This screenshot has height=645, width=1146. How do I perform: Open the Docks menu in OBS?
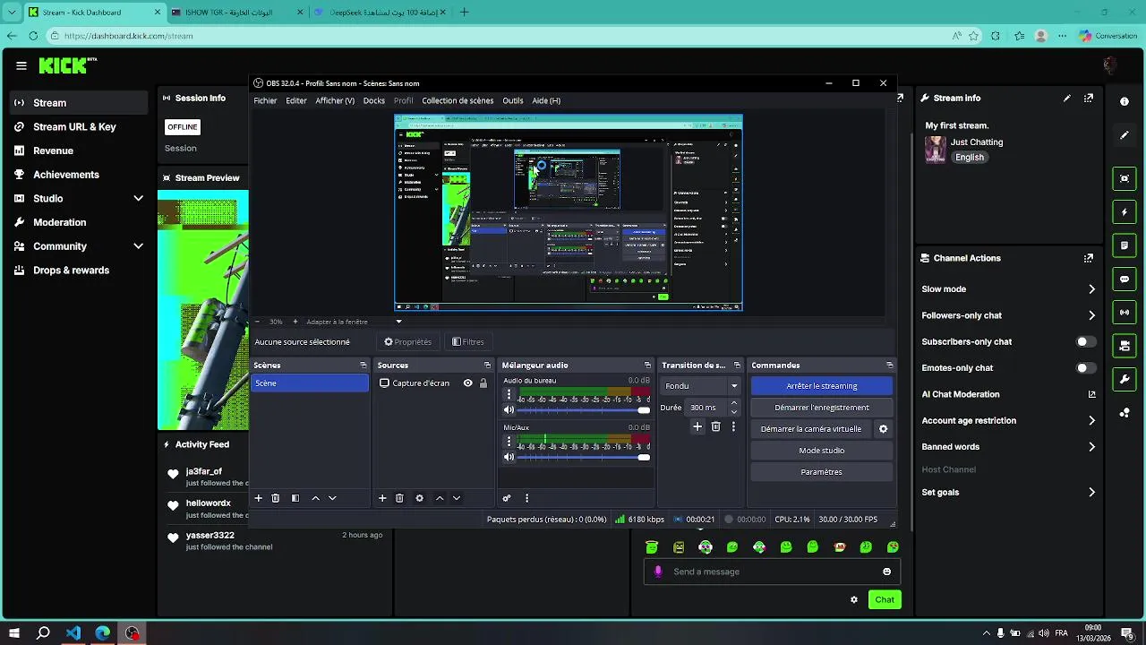pyautogui.click(x=374, y=101)
